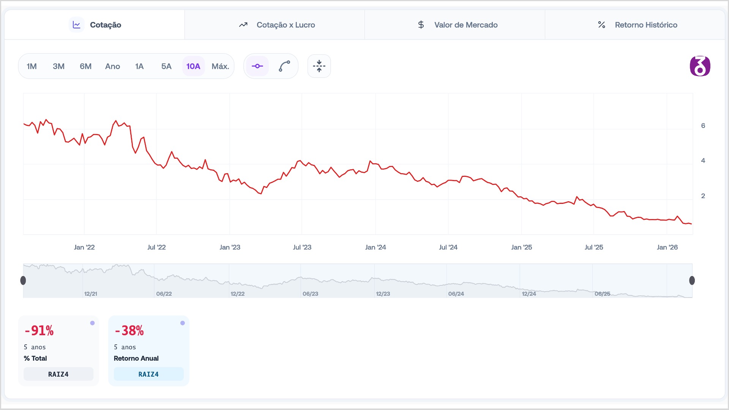
Task: Select the 5A time range
Action: (x=166, y=66)
